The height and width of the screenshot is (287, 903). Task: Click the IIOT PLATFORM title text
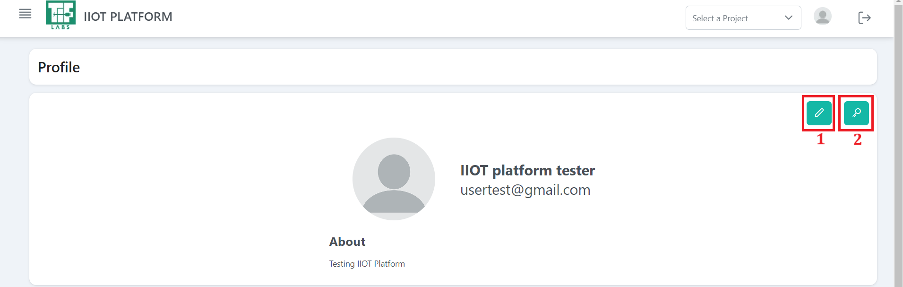click(128, 17)
